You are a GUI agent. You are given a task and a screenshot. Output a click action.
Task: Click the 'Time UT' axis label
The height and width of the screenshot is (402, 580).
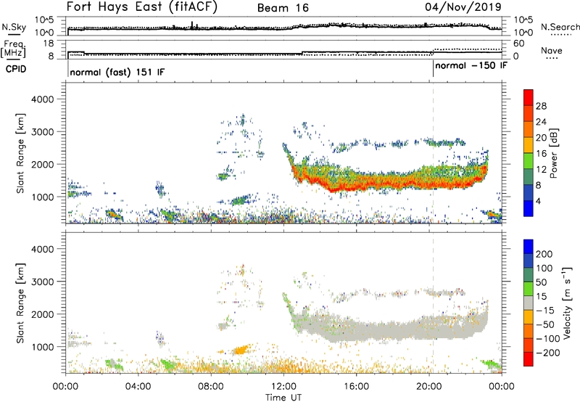coord(283,398)
